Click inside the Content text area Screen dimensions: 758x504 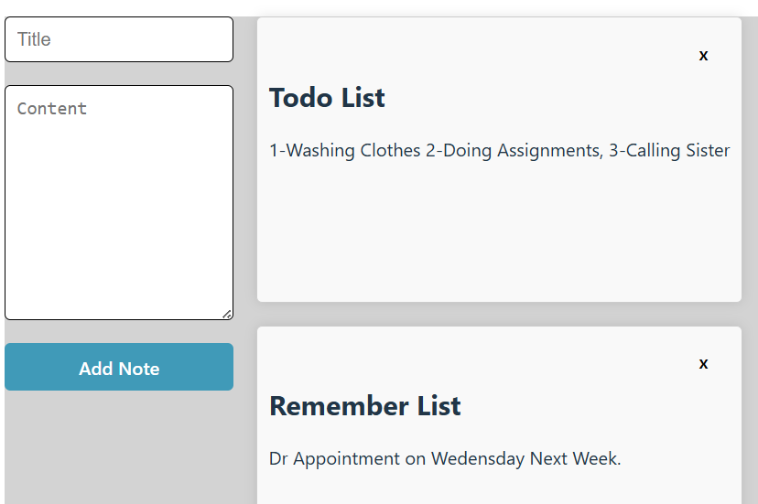pyautogui.click(x=119, y=201)
